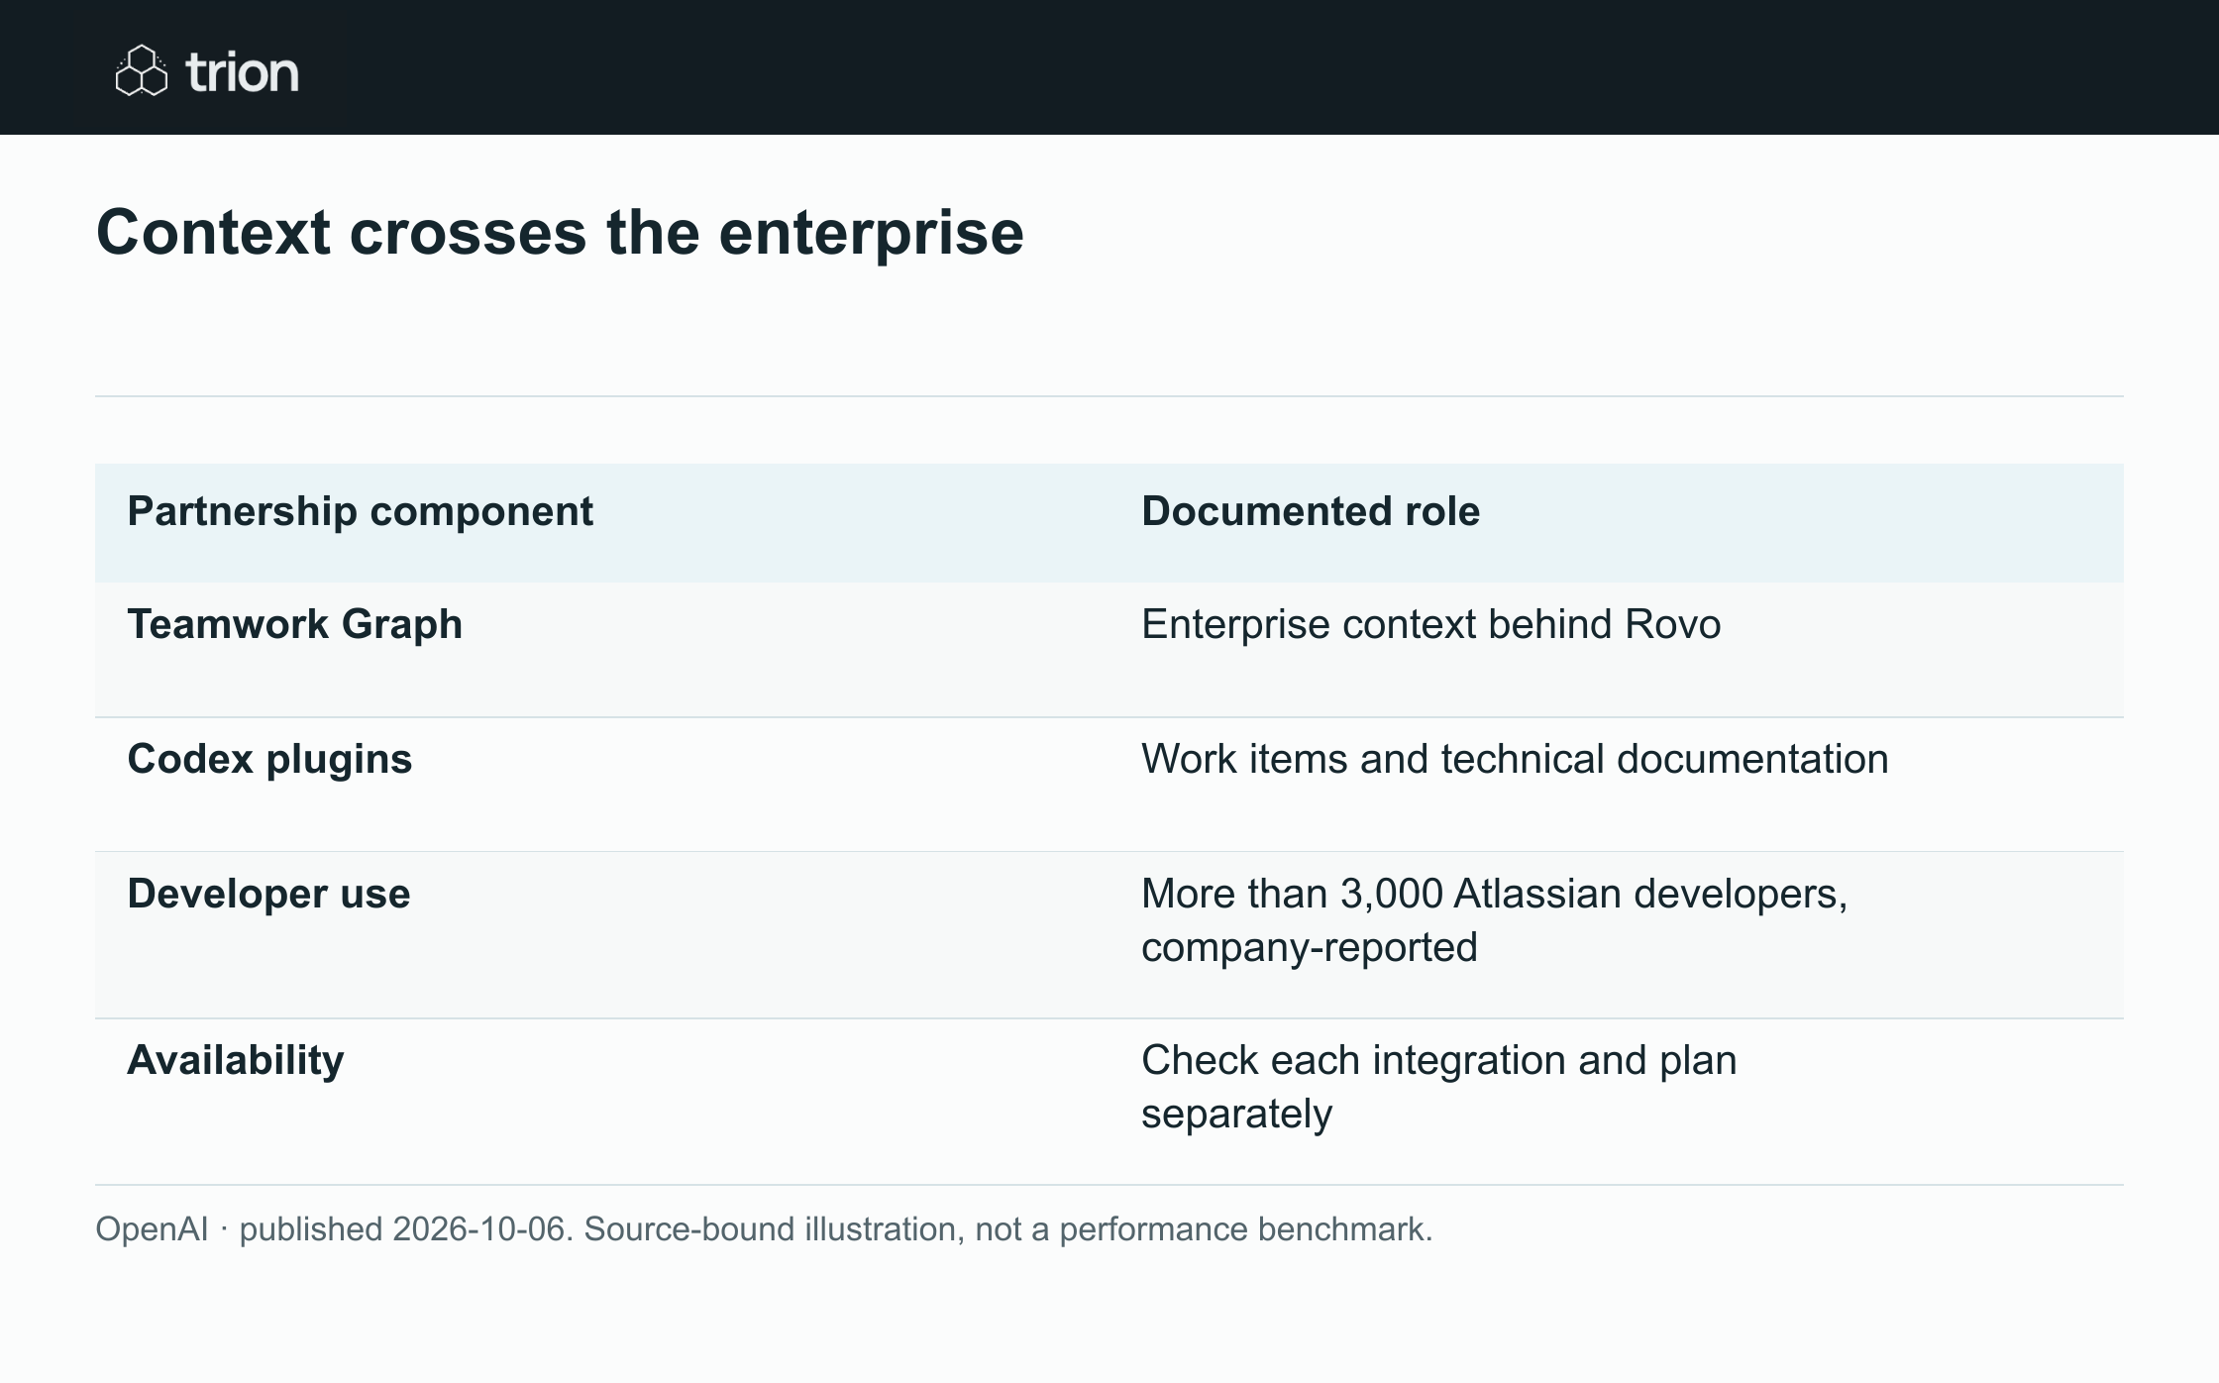This screenshot has height=1383, width=2219.
Task: Click the text Enterprise context behind Rovo
Action: point(1431,624)
